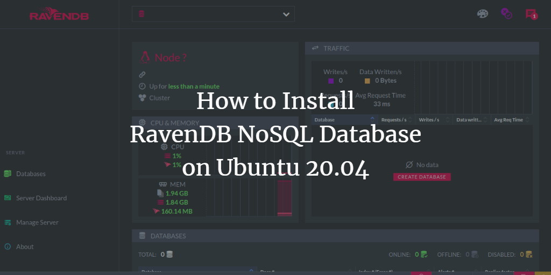This screenshot has height=275, width=551.
Task: Select the '0 Bytes' value
Action: tap(385, 81)
